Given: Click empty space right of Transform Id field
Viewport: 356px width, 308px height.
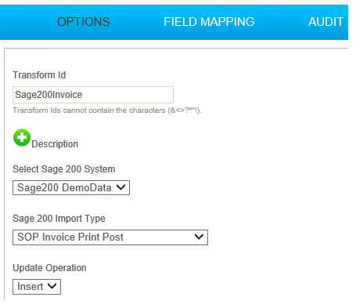Looking at the screenshot, I should [261, 95].
